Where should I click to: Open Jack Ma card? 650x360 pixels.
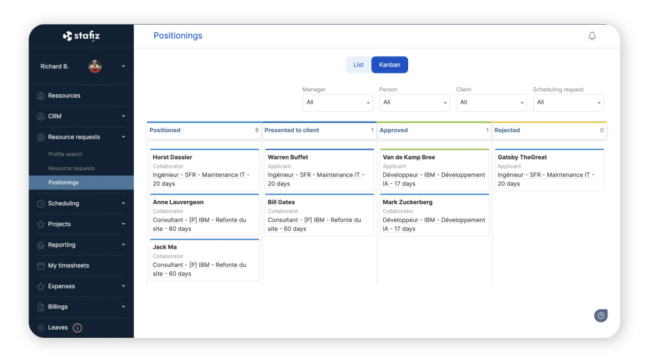click(x=204, y=260)
